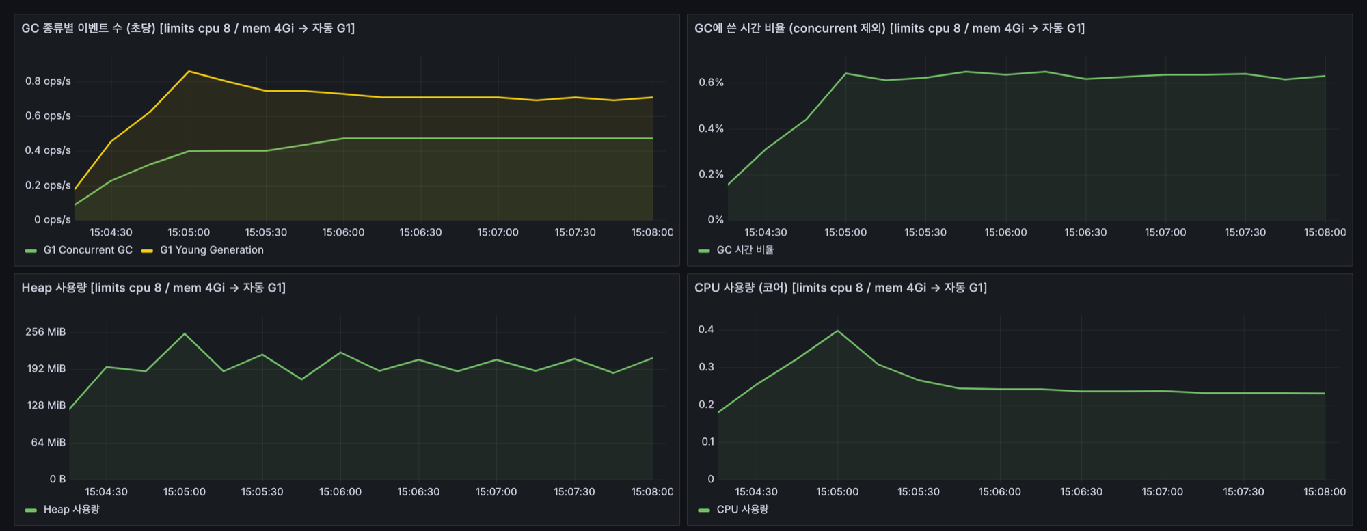Click yellow swatch beside G1 Young Generation

[x=147, y=251]
